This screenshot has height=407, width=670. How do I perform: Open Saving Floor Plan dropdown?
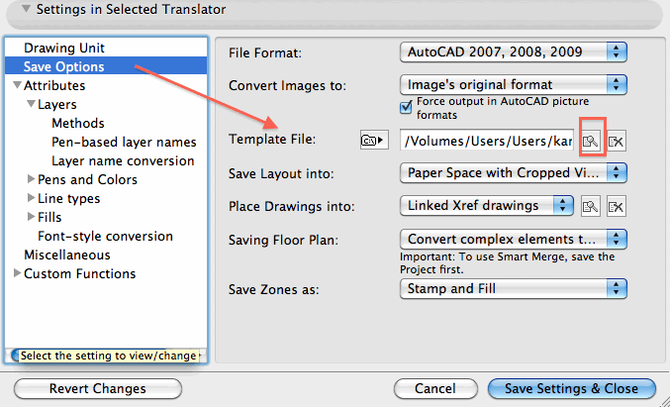(x=514, y=240)
